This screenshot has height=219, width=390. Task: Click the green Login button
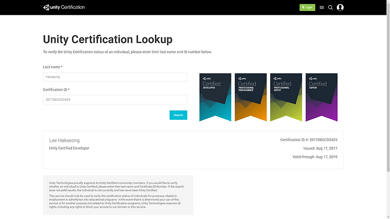pyautogui.click(x=307, y=8)
